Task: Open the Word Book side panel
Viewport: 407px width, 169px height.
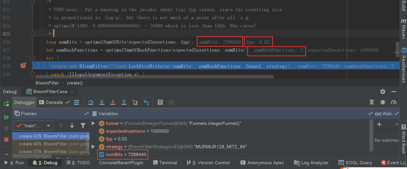Action: coord(403,139)
